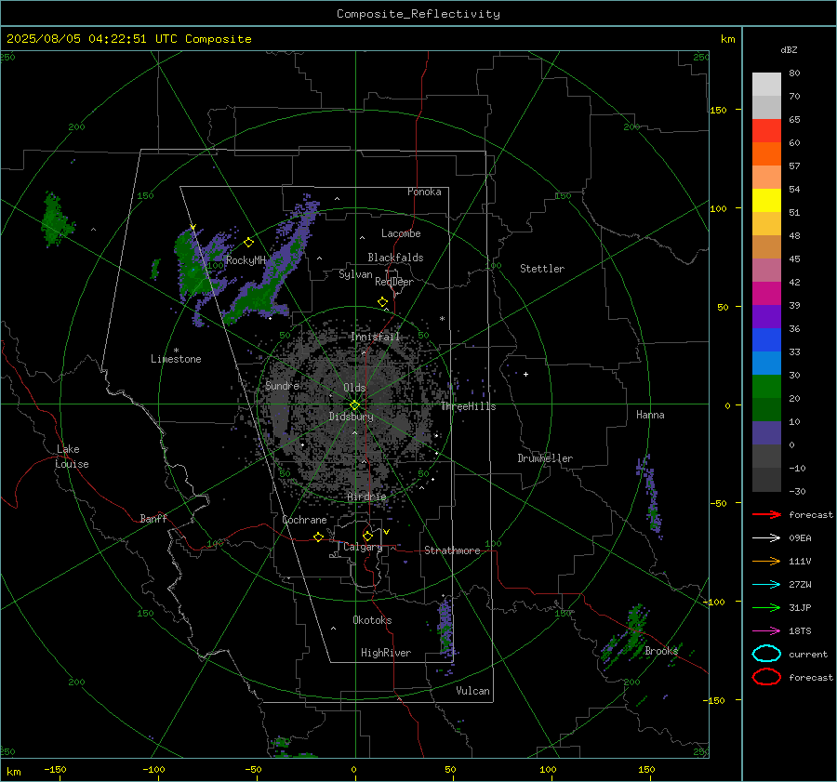
Task: Click the Cochrane label
Action: 304,520
